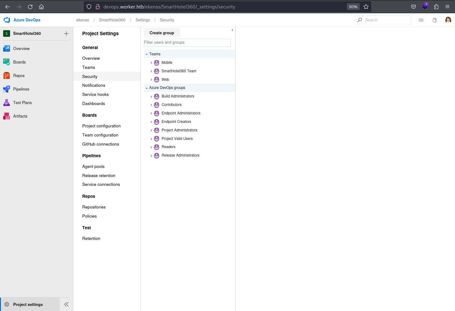The image size is (455, 311).
Task: Open the Pipelines hub icon
Action: pyautogui.click(x=7, y=89)
